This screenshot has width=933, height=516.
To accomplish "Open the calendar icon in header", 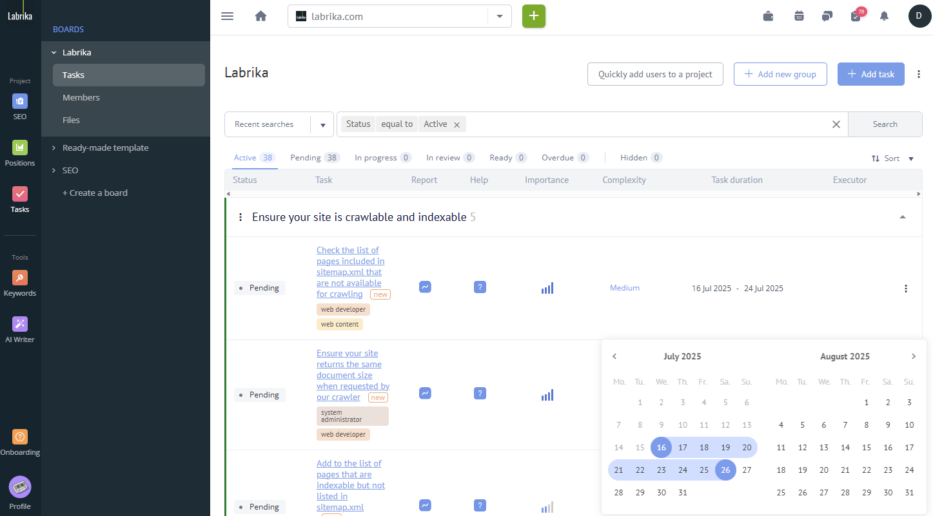I will tap(799, 16).
